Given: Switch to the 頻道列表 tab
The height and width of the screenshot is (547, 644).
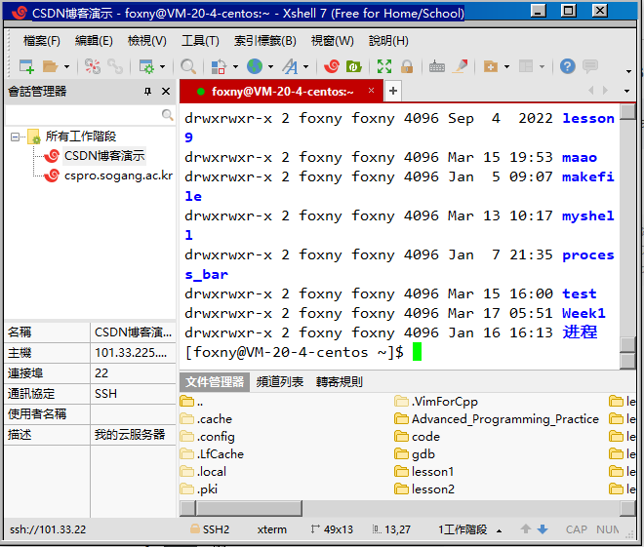Looking at the screenshot, I should click(x=279, y=382).
